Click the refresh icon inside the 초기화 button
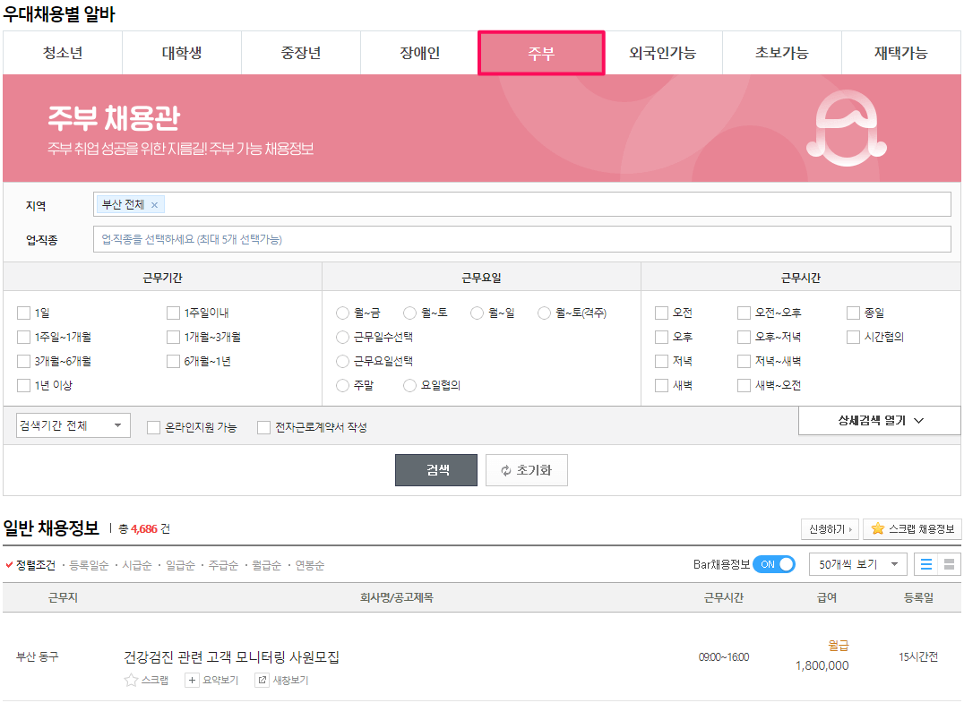 (506, 469)
